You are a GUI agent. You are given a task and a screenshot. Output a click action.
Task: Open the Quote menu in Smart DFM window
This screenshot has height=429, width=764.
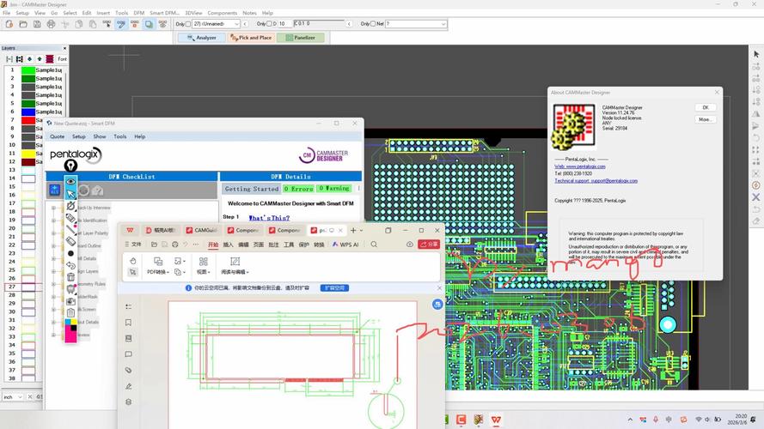tap(57, 136)
